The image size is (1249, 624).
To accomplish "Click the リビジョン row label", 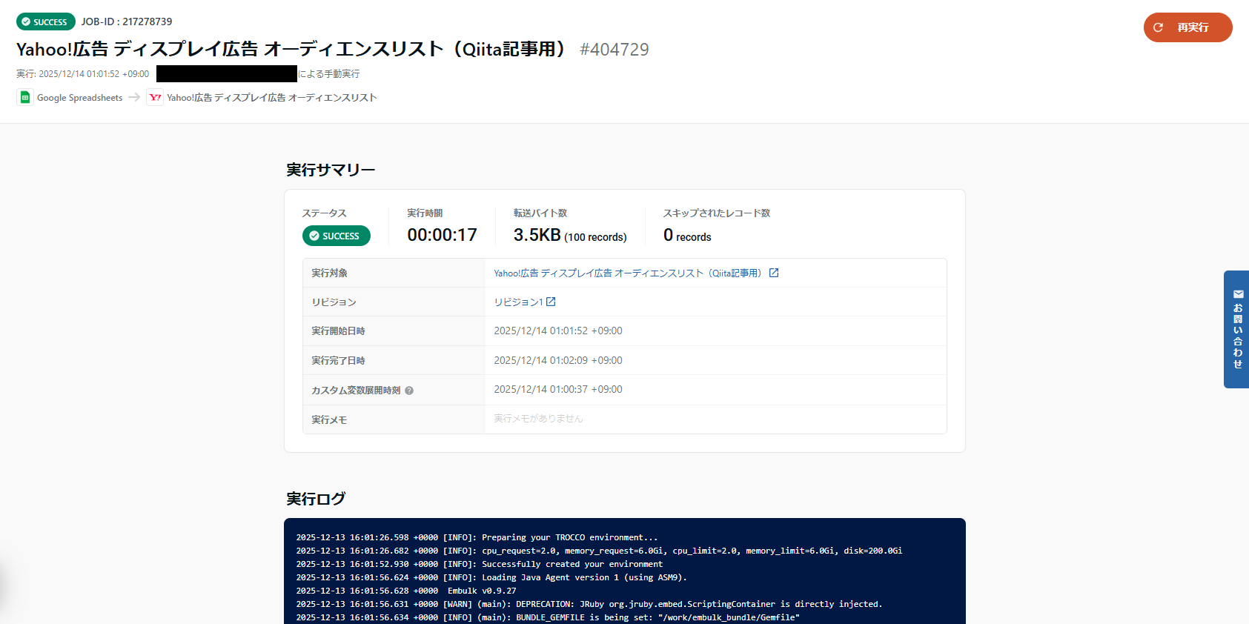I will pyautogui.click(x=334, y=302).
